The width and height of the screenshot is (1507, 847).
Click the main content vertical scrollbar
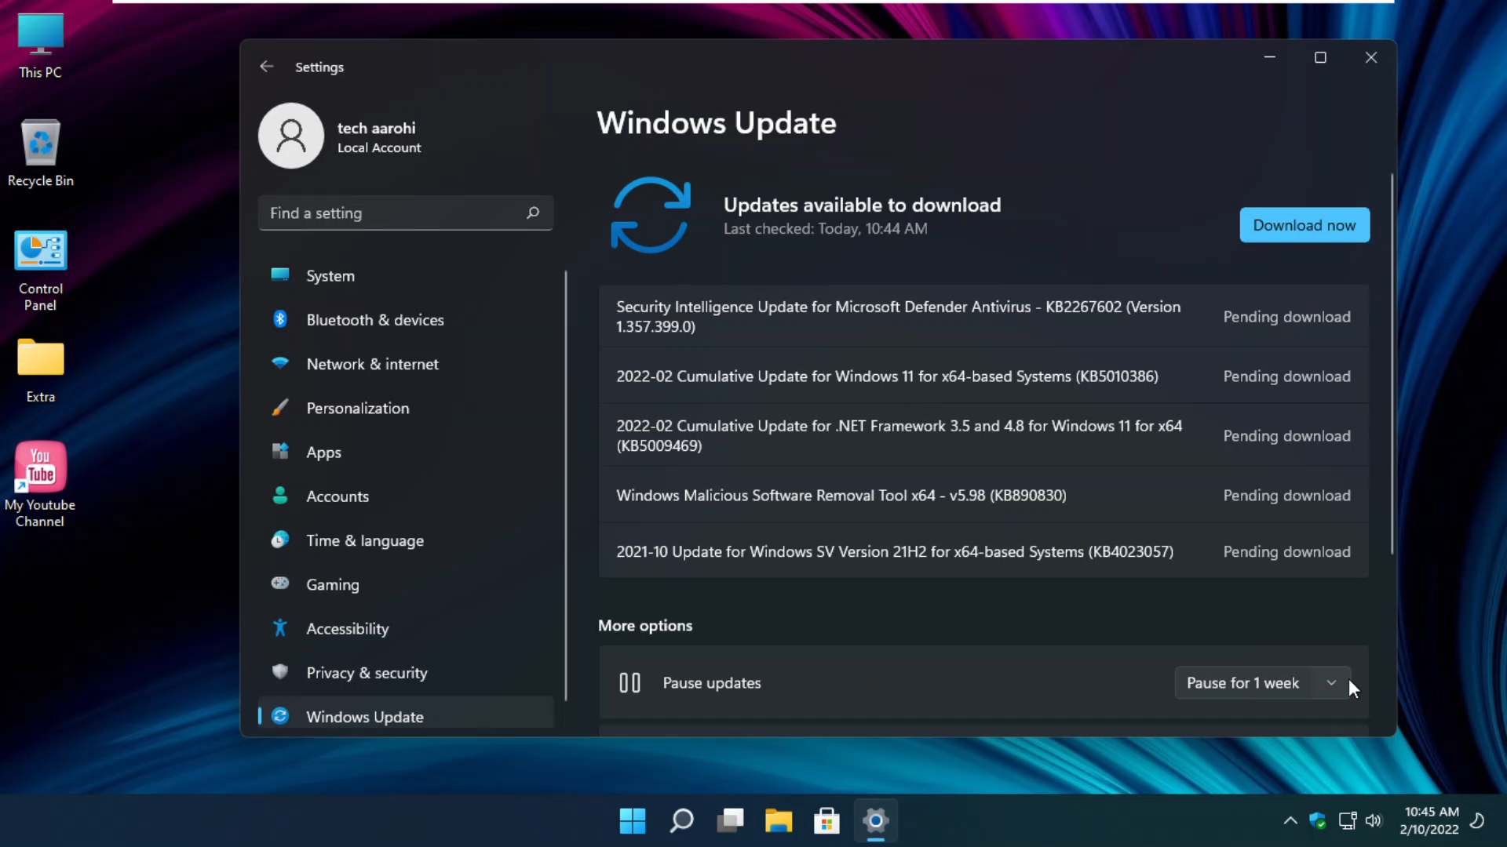[x=1392, y=364]
